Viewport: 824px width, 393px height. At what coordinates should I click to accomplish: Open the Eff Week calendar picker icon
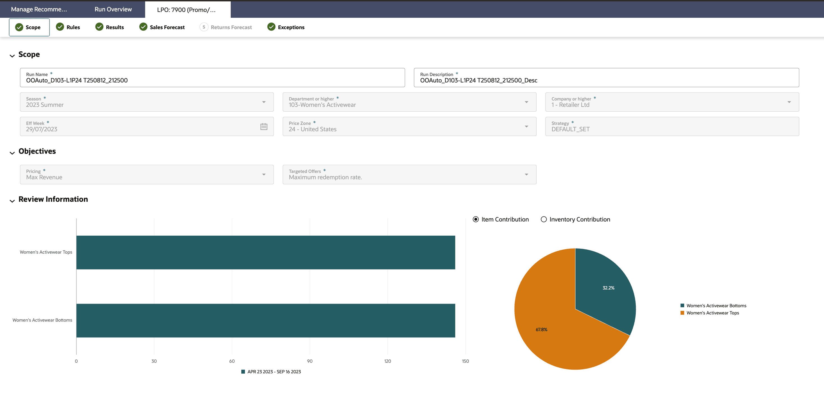(x=264, y=127)
